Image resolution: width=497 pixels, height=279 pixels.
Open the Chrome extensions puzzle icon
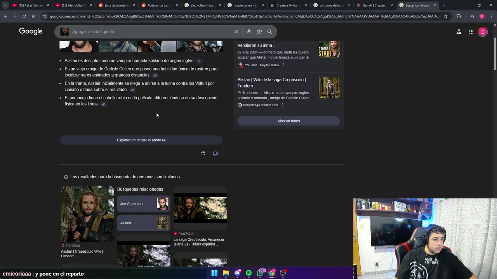pyautogui.click(x=459, y=16)
